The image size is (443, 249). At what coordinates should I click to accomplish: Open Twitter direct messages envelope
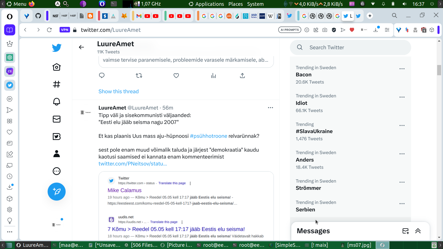pos(56,119)
